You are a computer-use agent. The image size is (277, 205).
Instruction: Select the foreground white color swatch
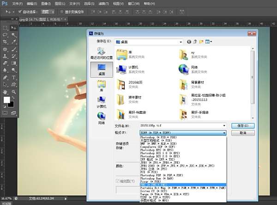(7, 99)
